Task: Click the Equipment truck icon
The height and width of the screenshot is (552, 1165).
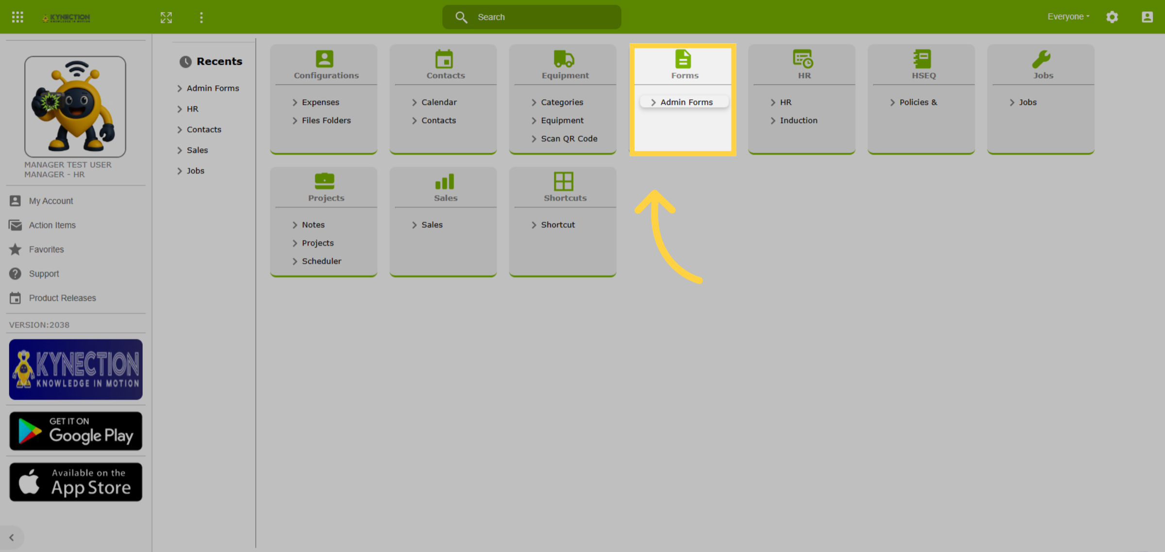Action: 564,59
